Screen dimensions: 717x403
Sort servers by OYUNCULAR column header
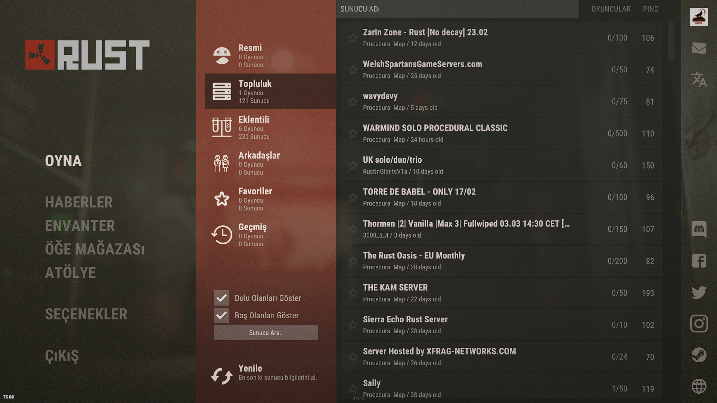[611, 9]
